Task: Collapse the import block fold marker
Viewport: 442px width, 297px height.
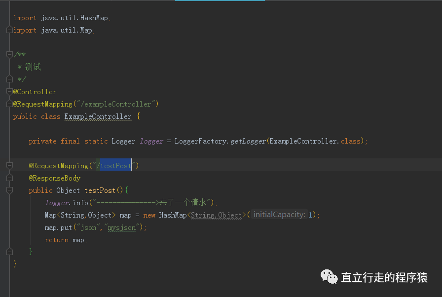Action: (x=9, y=30)
